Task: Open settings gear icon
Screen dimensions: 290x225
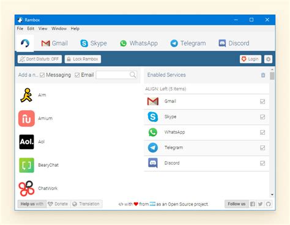Action: coord(268,59)
